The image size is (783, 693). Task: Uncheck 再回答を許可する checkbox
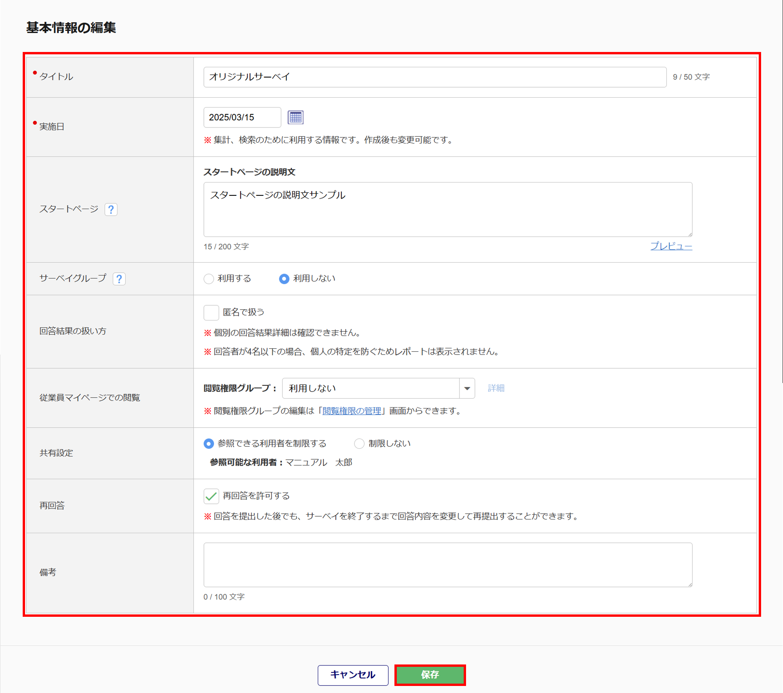click(211, 496)
